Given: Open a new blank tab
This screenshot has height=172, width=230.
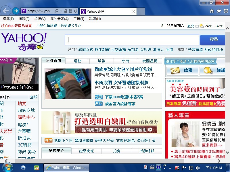Looking at the screenshot, I should (x=141, y=11).
